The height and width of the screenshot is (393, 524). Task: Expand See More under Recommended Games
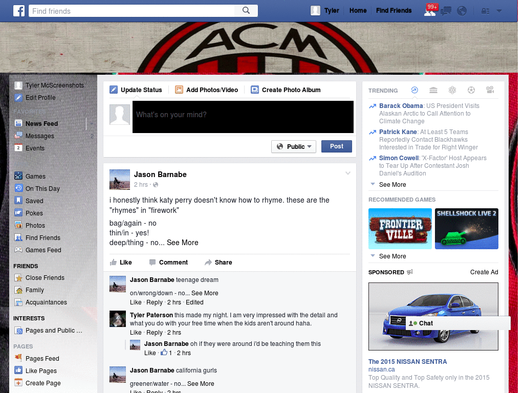pos(392,256)
